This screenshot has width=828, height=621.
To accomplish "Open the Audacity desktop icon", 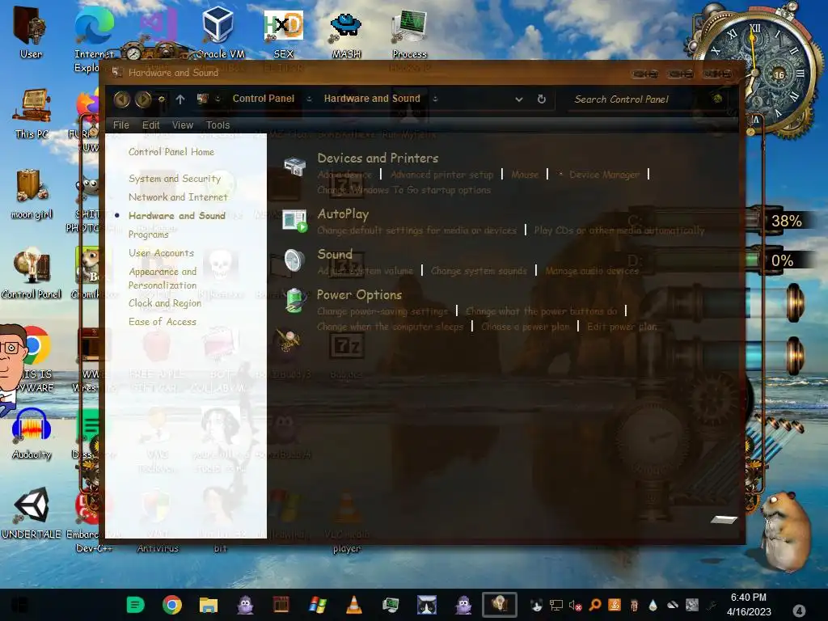I will point(32,434).
